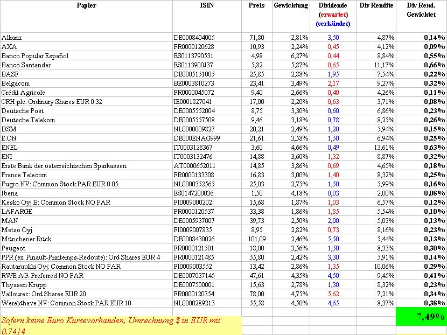Select PPR Pinault-Printemps-Redoute name cell
The width and height of the screenshot is (447, 335).
[86, 257]
